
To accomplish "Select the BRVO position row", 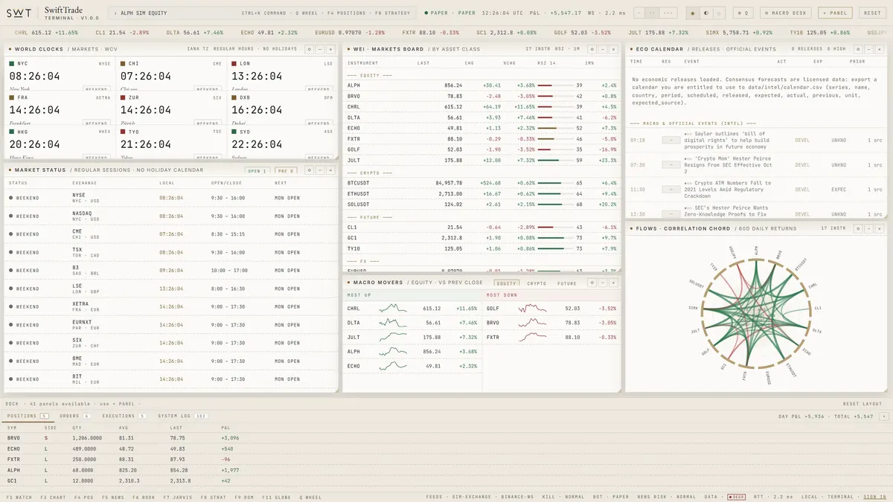I will tap(446, 439).
